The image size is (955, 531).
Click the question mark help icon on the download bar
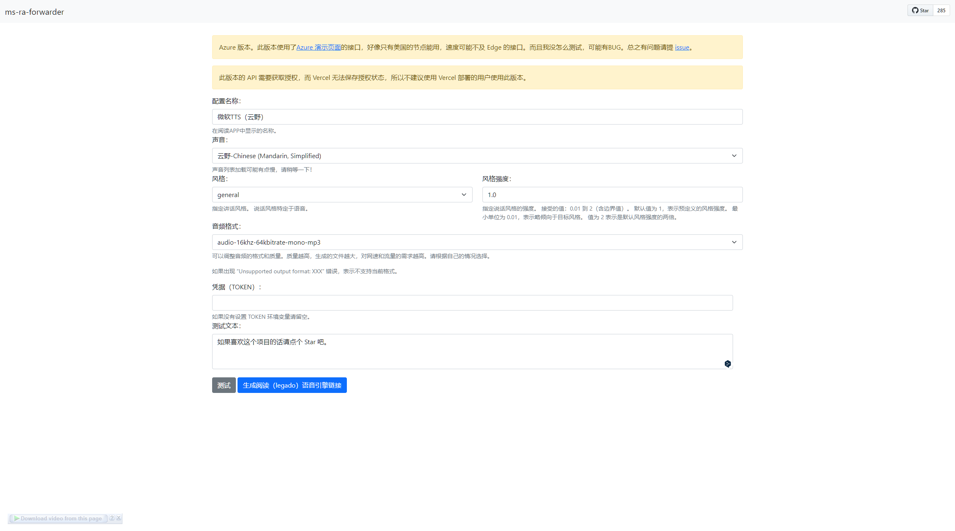[x=112, y=518]
